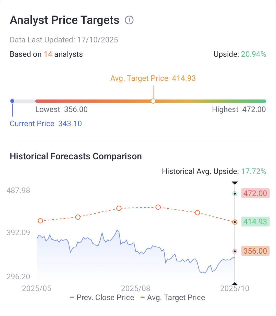Select the second orange target price data point
This screenshot has width=276, height=316.
click(x=78, y=217)
